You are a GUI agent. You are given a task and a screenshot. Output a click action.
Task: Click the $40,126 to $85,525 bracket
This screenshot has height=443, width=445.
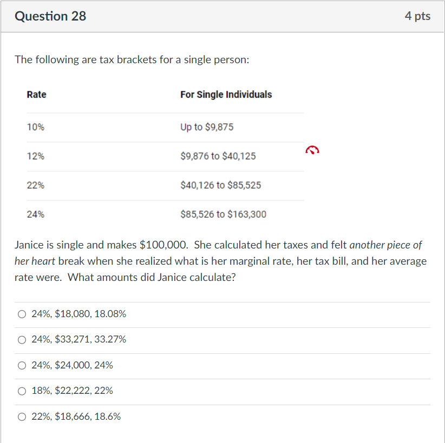point(221,185)
